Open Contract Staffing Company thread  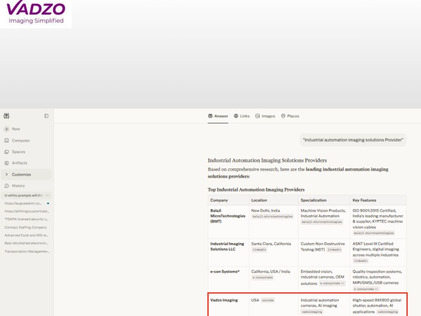click(x=26, y=228)
